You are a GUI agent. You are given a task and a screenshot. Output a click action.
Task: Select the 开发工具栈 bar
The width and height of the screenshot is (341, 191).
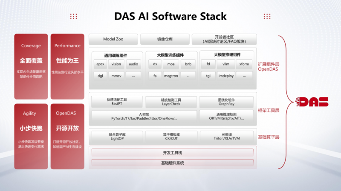click(x=172, y=152)
